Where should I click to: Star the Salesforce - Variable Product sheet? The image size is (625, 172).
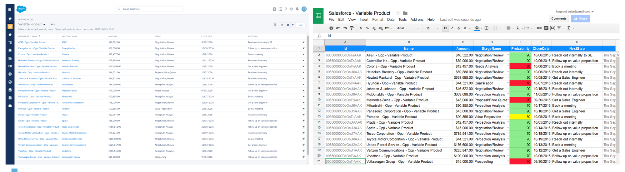point(398,13)
